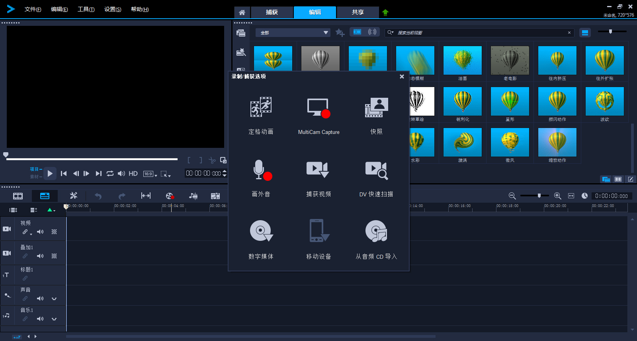Switch to the 捕获 Capture tab
637x341 pixels.
point(272,12)
